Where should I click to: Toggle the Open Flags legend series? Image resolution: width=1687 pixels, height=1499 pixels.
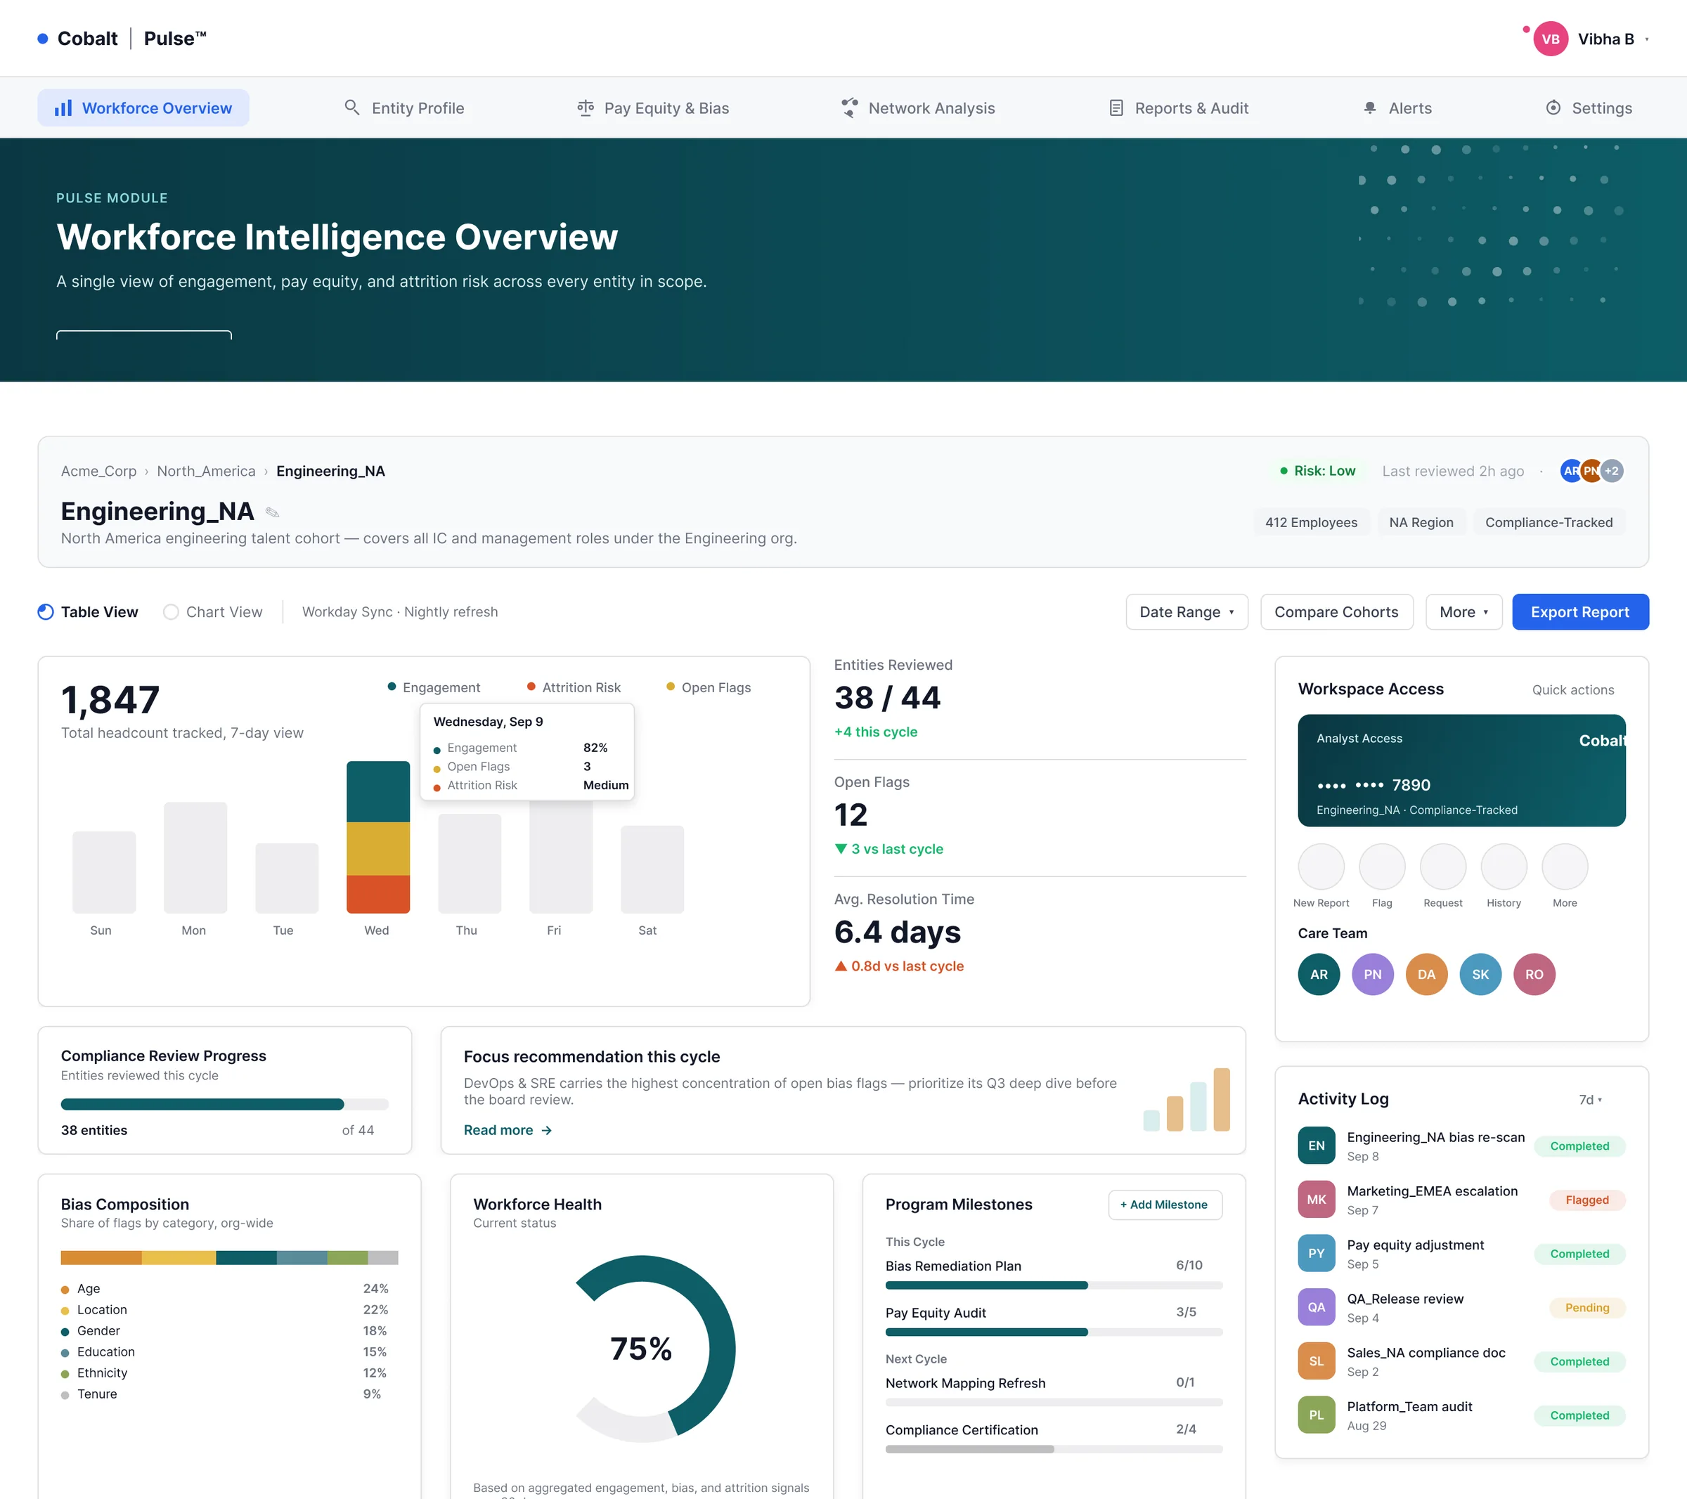click(708, 687)
